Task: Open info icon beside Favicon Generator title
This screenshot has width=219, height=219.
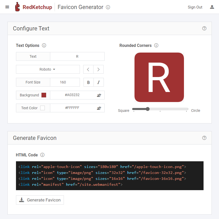Action: tap(108, 7)
